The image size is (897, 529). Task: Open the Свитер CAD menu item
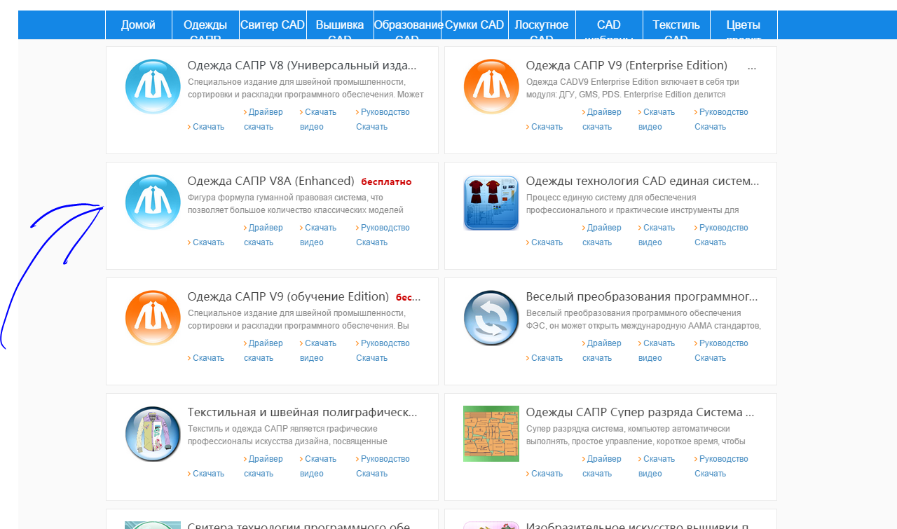pos(273,25)
